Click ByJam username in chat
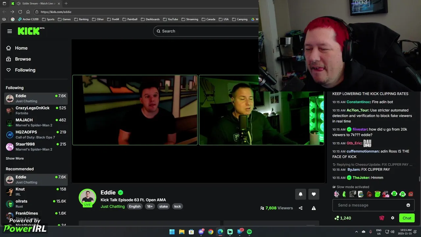This screenshot has height=237, width=421. [x=354, y=170]
